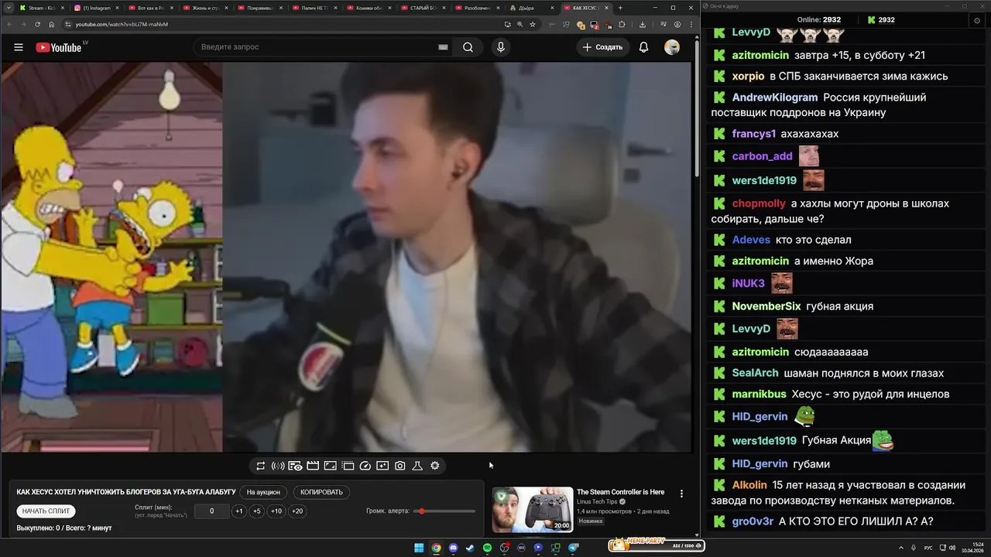Open browser downloads icon
Screen dimensions: 991x557
pos(643,24)
